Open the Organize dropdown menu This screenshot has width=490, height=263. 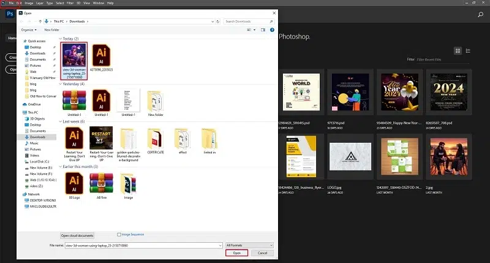point(29,29)
